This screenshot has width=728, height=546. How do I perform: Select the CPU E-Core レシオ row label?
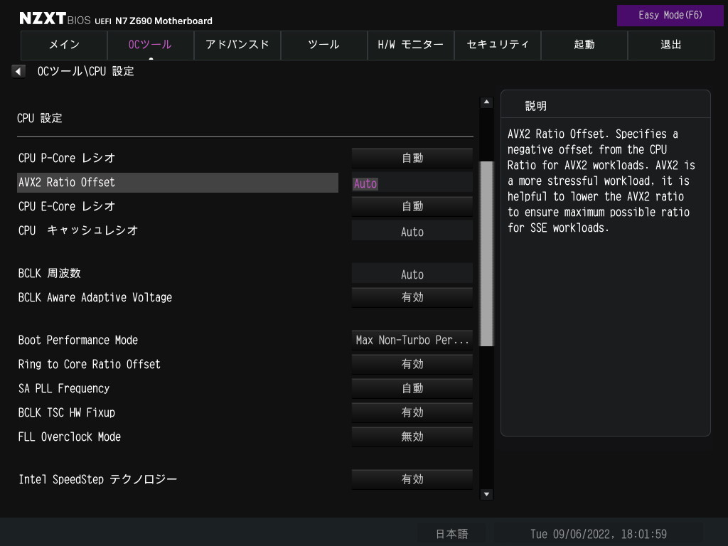pos(66,206)
